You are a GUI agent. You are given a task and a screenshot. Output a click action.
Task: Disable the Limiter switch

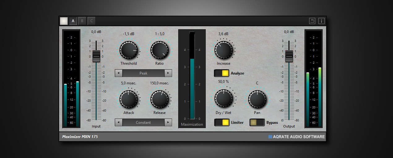(x=222, y=123)
